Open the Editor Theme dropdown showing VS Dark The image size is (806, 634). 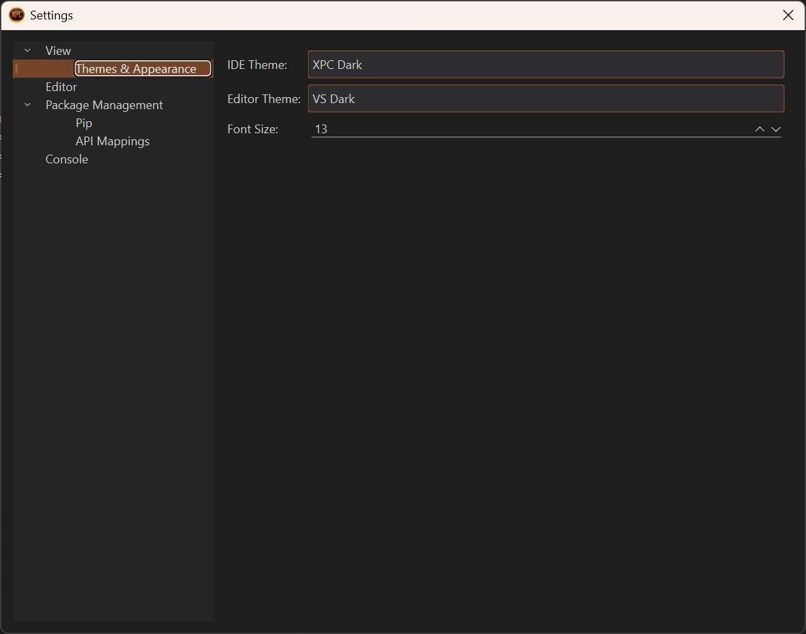click(545, 98)
